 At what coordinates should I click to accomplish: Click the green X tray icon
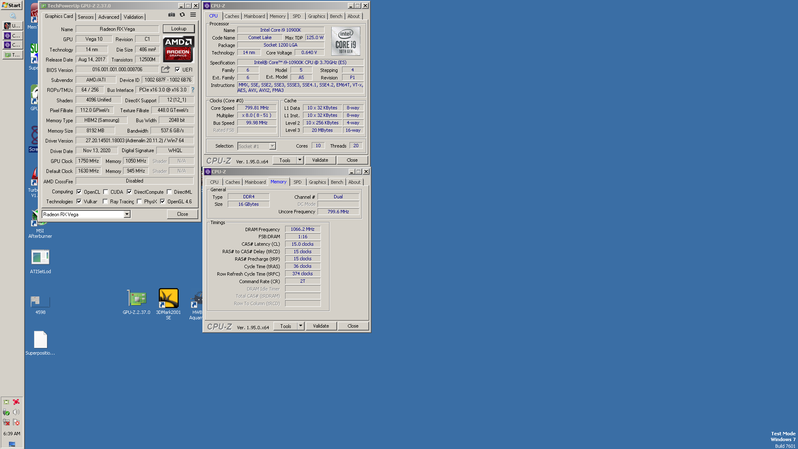click(6, 402)
